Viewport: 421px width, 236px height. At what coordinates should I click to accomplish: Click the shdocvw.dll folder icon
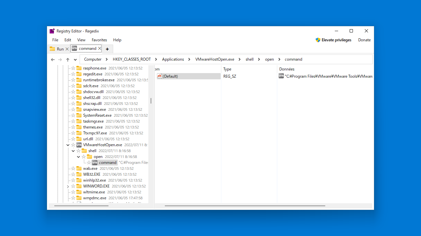(x=79, y=92)
